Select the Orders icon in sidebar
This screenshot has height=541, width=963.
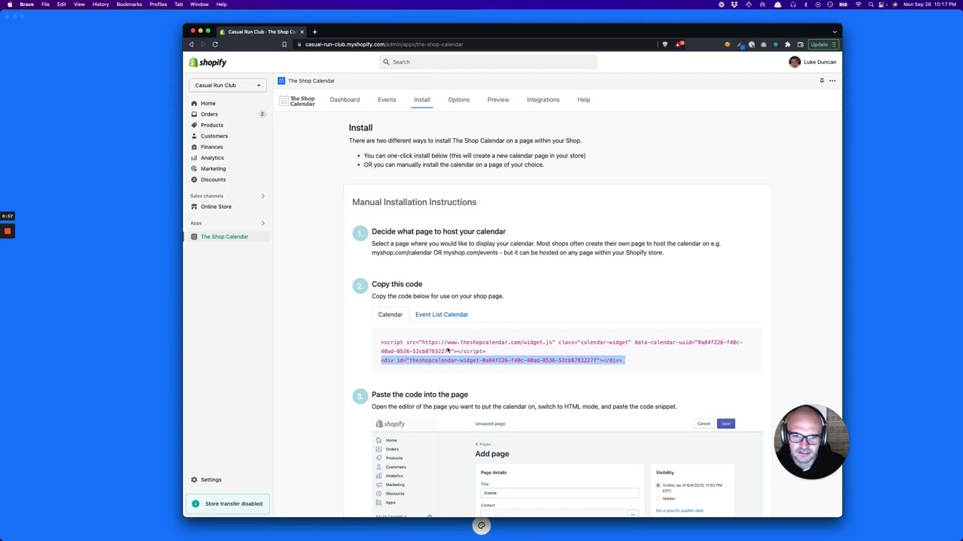(x=194, y=114)
